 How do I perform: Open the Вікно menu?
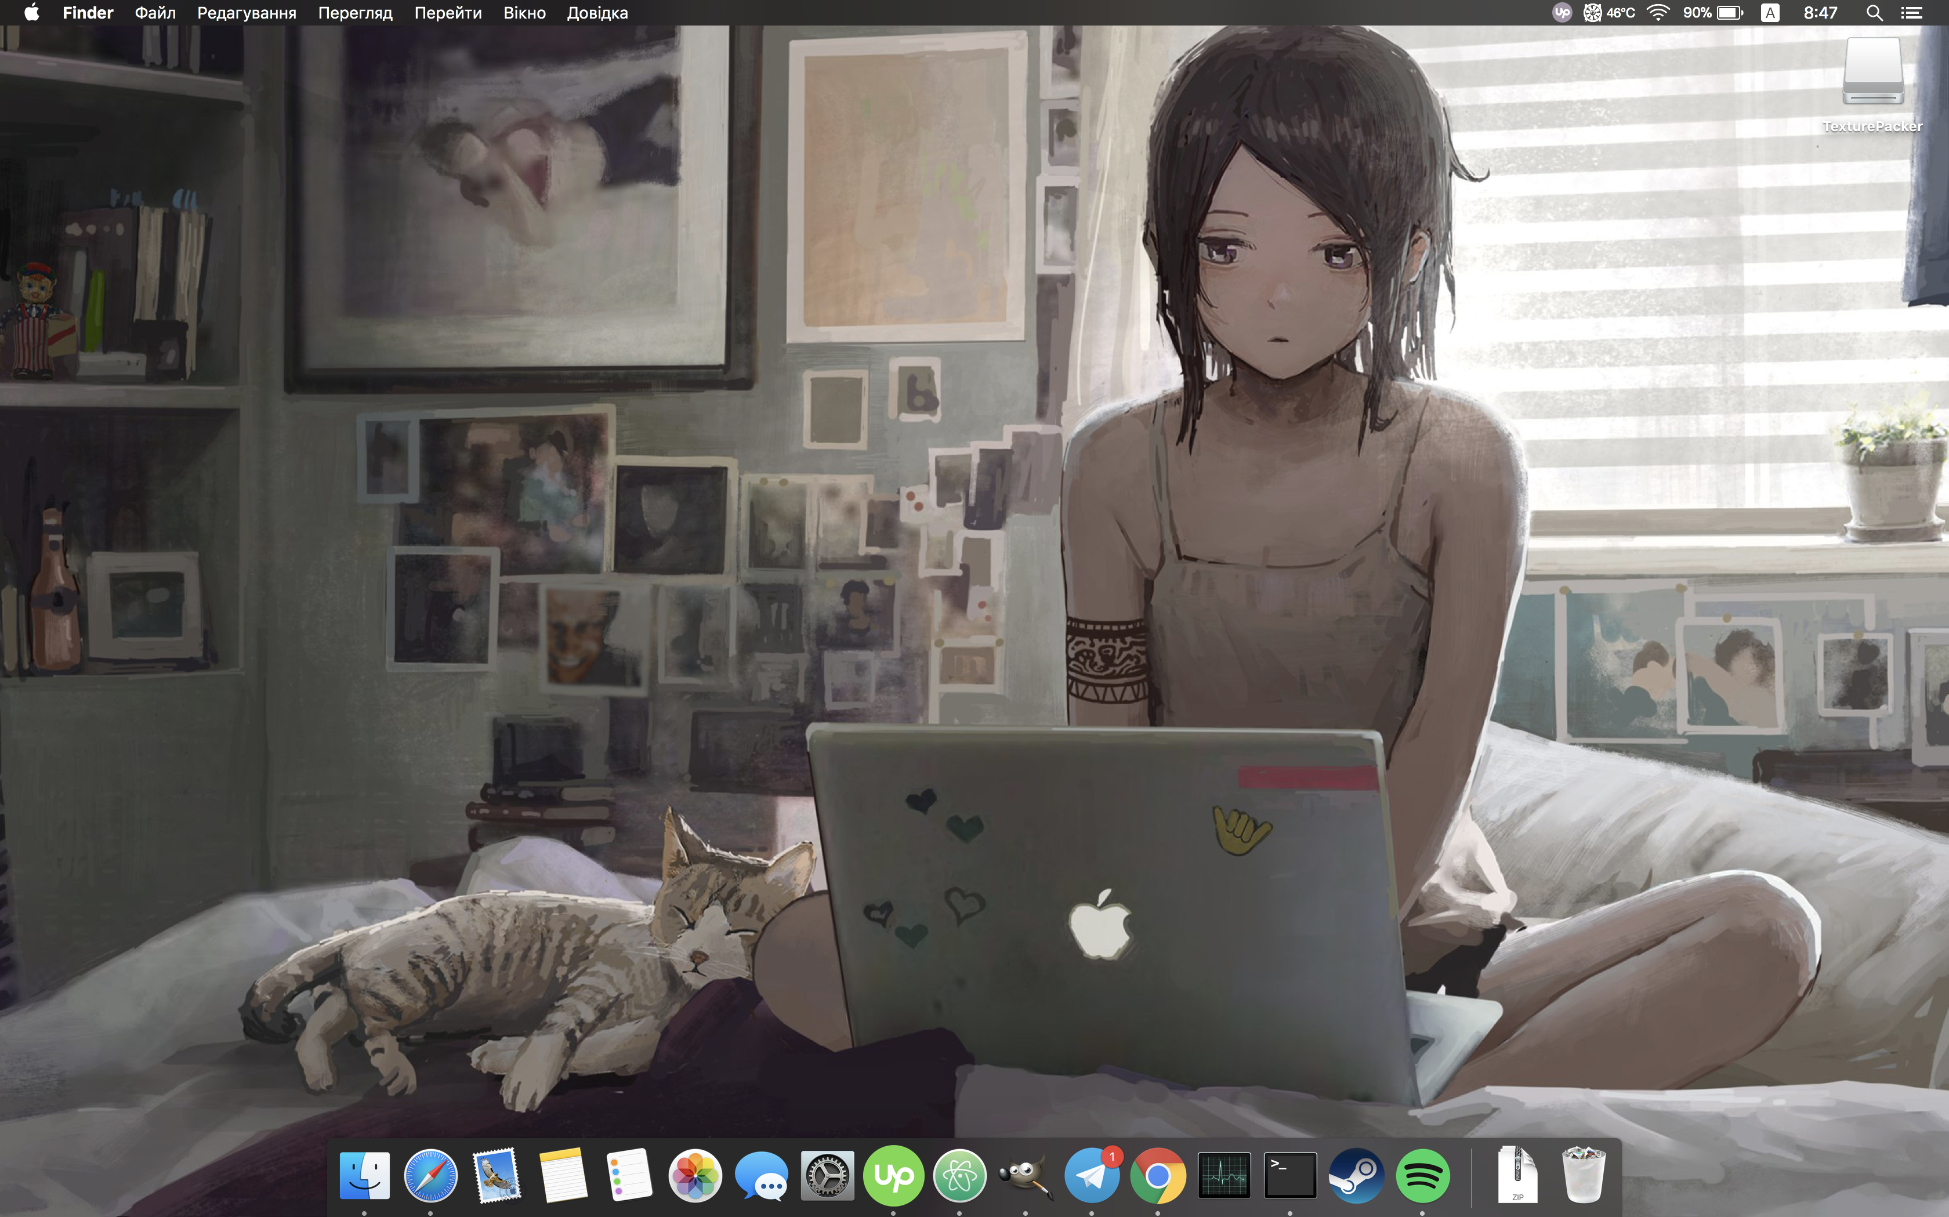[x=524, y=13]
